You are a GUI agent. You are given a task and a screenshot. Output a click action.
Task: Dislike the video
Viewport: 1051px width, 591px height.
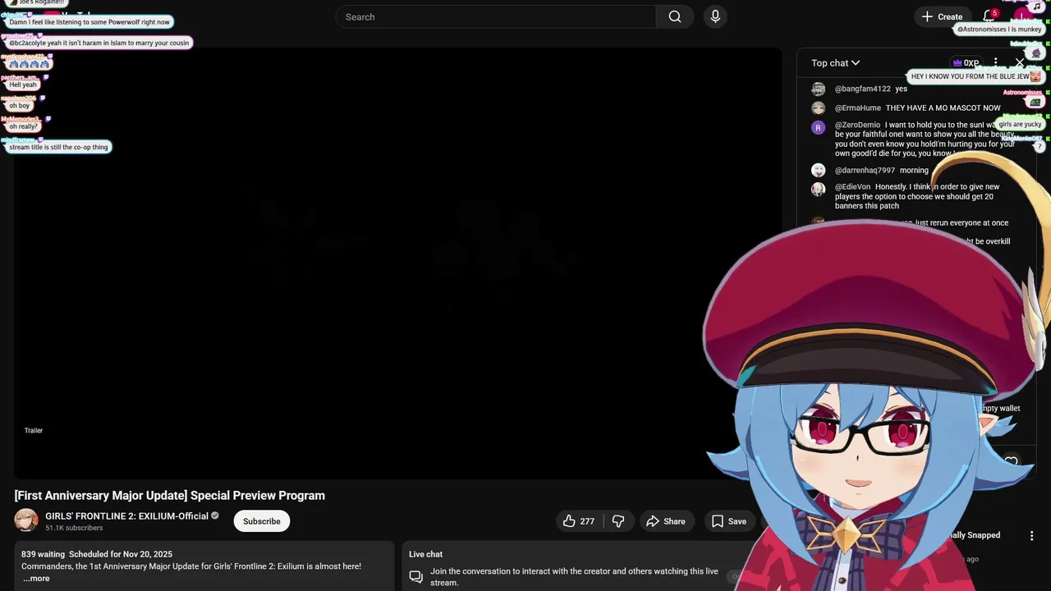pos(618,521)
